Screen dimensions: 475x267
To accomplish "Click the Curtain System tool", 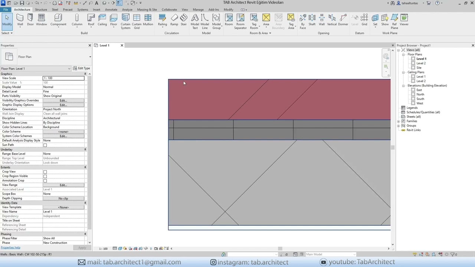I will [125, 22].
